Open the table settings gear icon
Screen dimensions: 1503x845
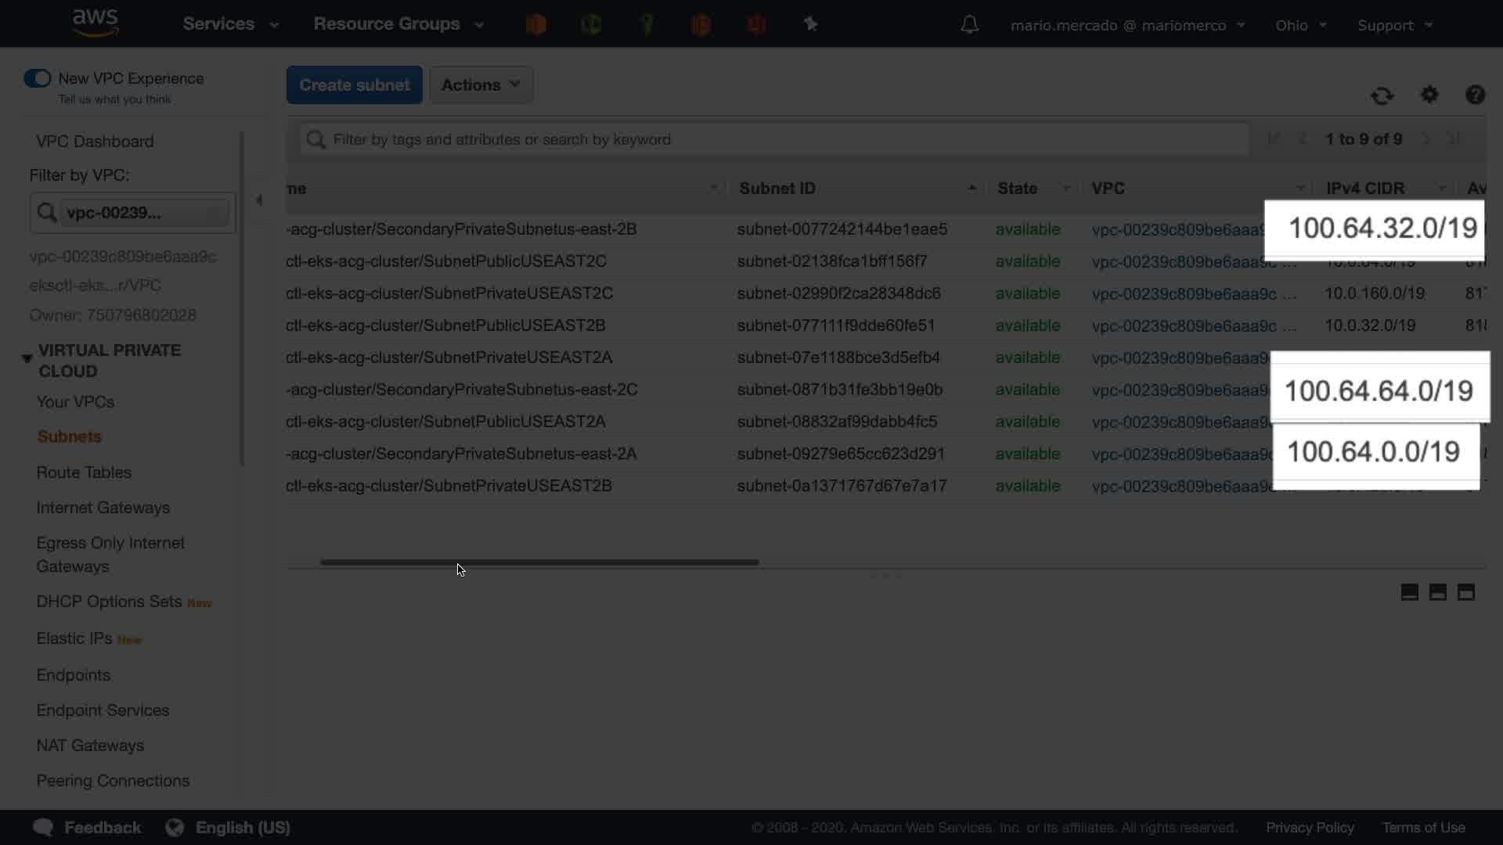point(1429,95)
